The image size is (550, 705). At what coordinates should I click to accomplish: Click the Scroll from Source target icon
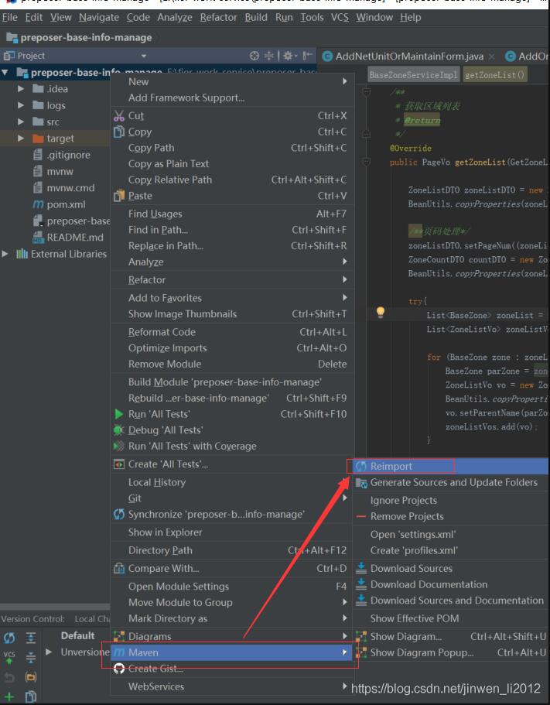pos(255,56)
